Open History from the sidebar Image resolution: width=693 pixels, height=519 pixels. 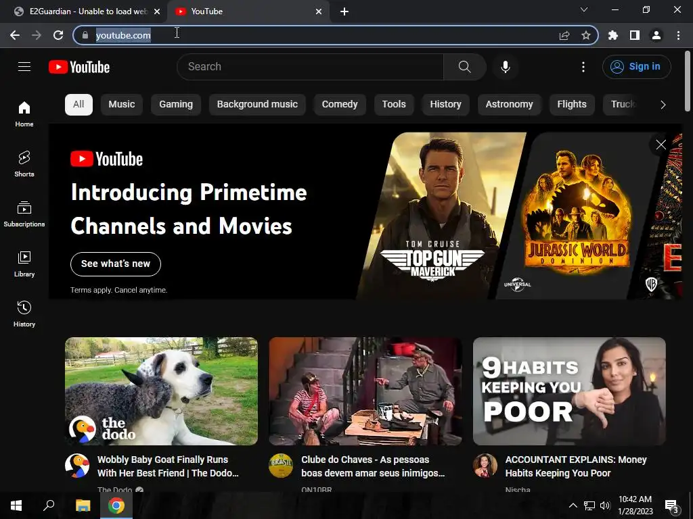coord(24,314)
